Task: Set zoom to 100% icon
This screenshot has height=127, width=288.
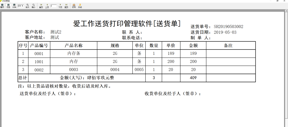Action: click(14, 6)
